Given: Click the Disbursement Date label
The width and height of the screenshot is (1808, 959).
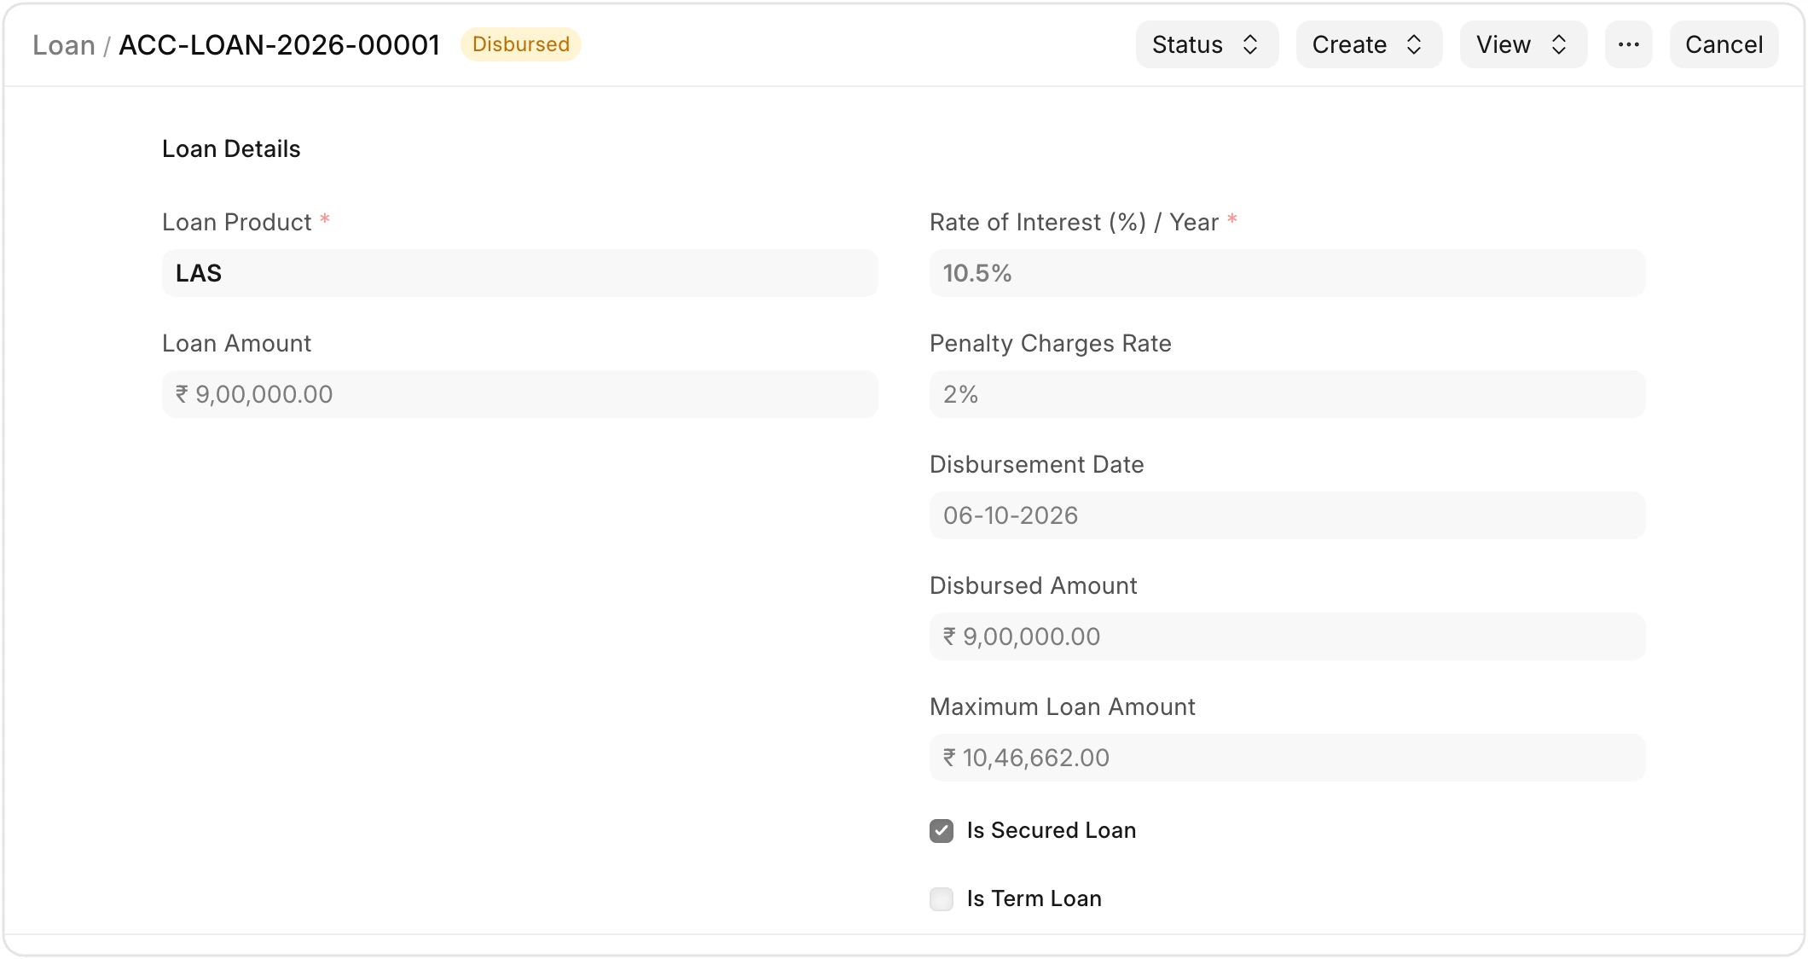Looking at the screenshot, I should point(1037,465).
